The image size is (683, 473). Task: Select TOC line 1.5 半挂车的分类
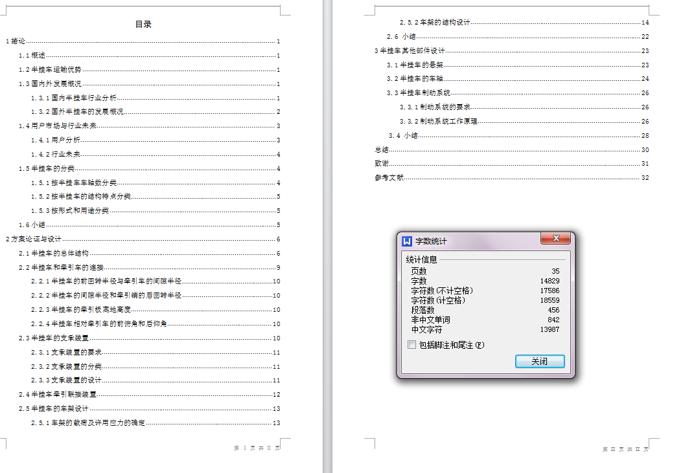coord(149,168)
